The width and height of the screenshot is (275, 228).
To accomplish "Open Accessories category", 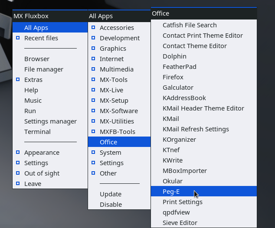I will tap(119, 27).
